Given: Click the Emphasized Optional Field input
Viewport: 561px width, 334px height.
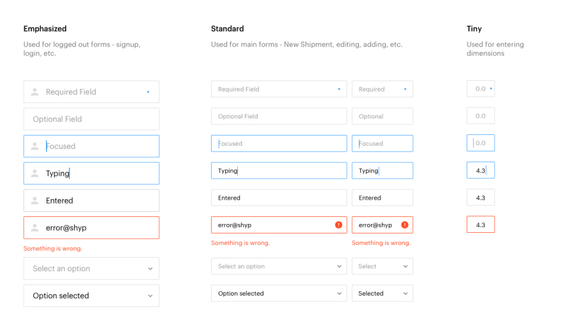Looking at the screenshot, I should [91, 119].
